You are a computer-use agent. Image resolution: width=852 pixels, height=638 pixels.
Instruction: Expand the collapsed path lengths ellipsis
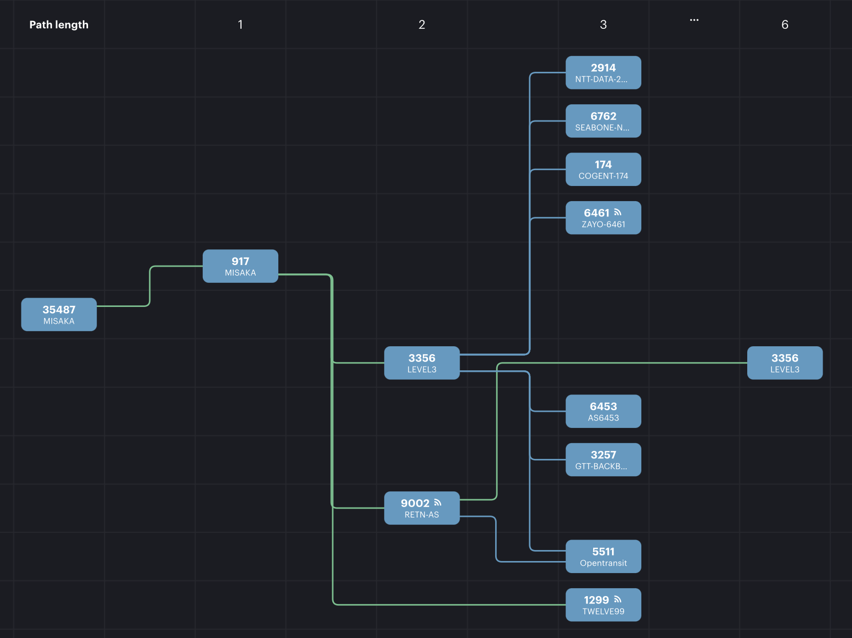694,20
